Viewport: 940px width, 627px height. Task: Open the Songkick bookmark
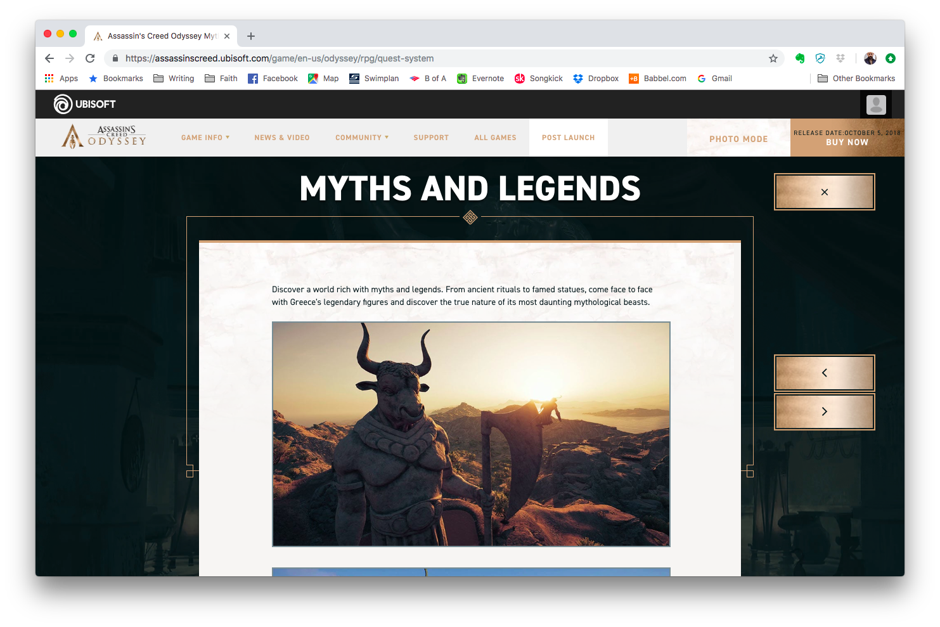pyautogui.click(x=539, y=79)
